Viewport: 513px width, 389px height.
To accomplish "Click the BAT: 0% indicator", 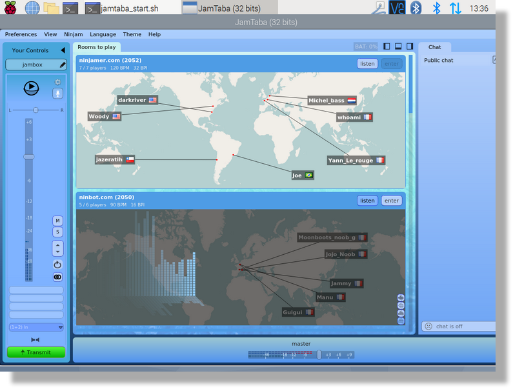I will coord(366,46).
